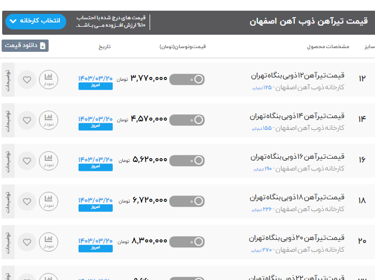Open قیمت تیرآهن 14 ذوبی بنگاه تهران link

coord(298,115)
